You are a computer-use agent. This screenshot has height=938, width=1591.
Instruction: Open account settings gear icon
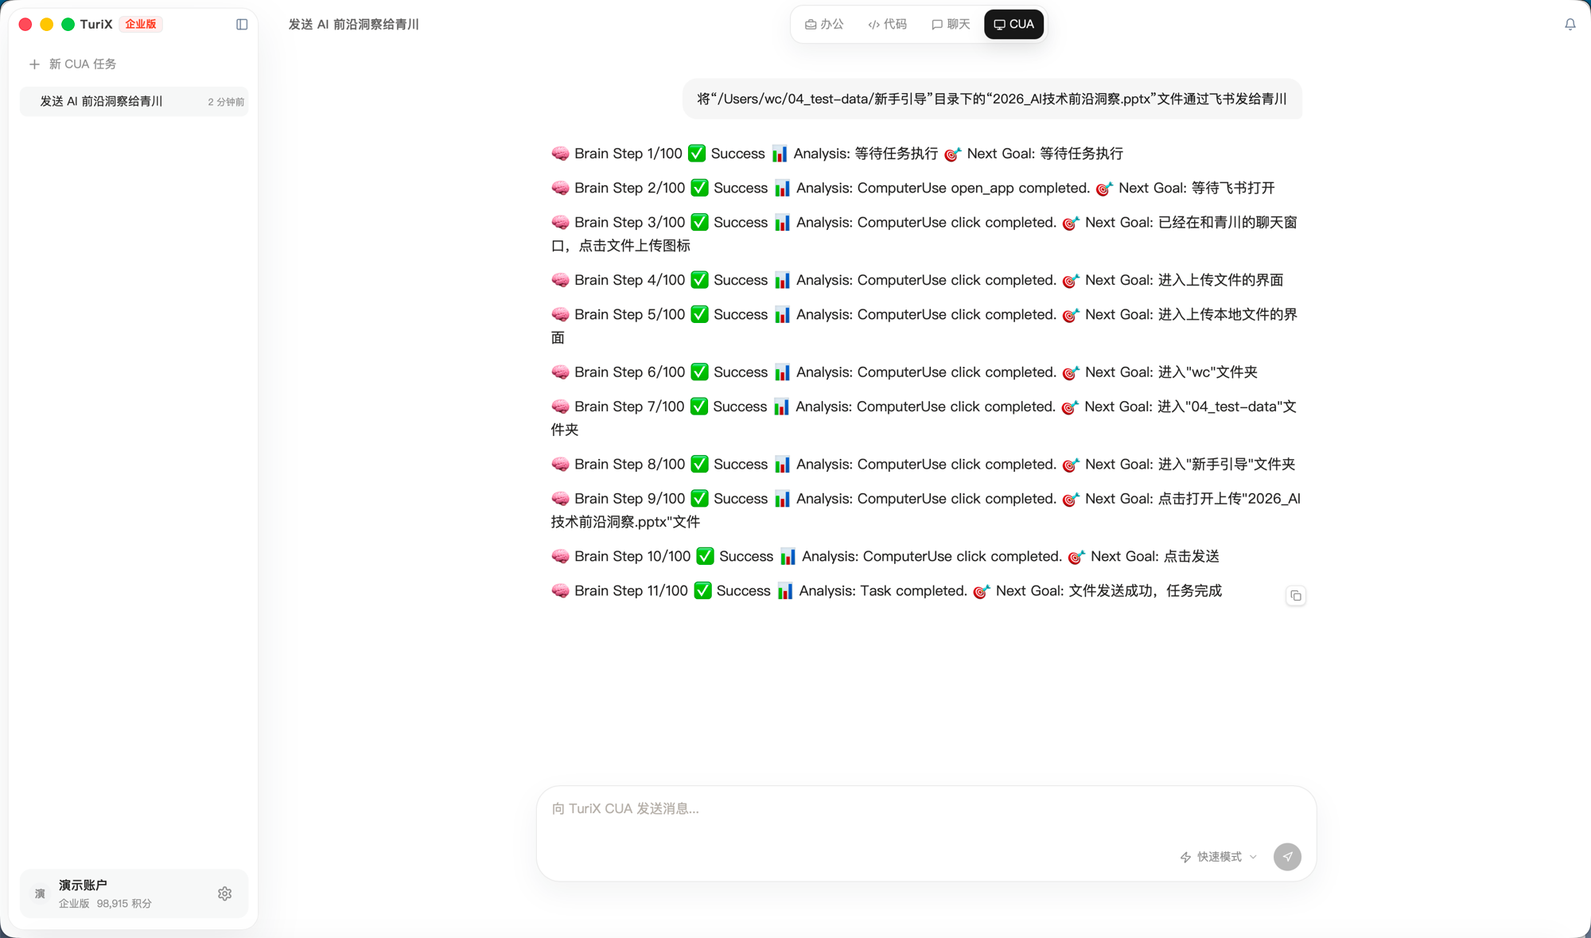pyautogui.click(x=224, y=893)
